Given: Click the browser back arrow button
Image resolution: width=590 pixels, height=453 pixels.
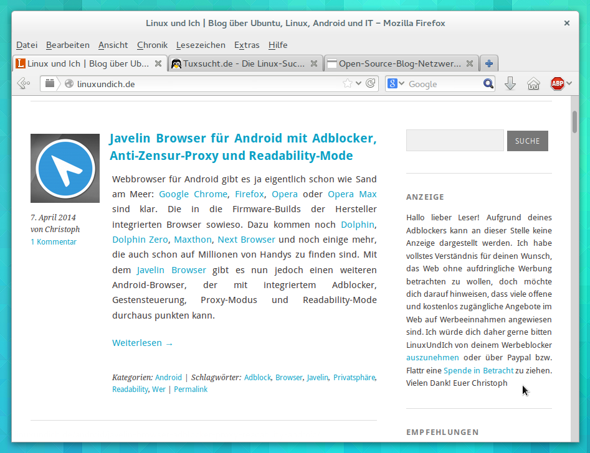Looking at the screenshot, I should point(24,83).
